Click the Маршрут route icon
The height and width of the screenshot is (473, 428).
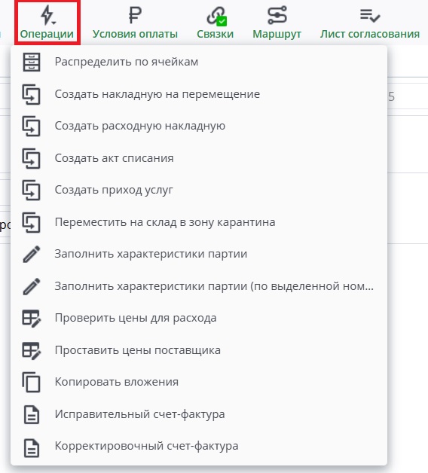[x=277, y=15]
